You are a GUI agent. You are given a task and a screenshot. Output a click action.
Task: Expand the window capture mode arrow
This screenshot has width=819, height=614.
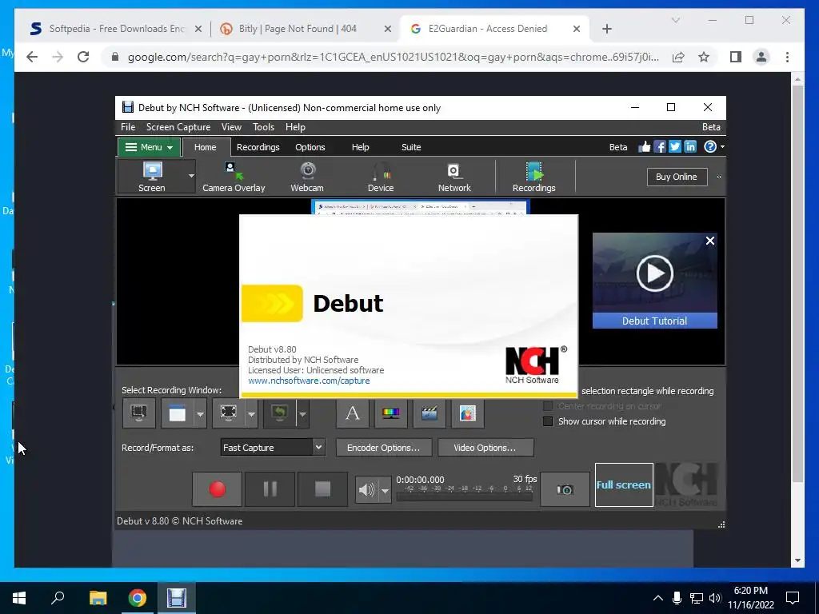point(200,414)
